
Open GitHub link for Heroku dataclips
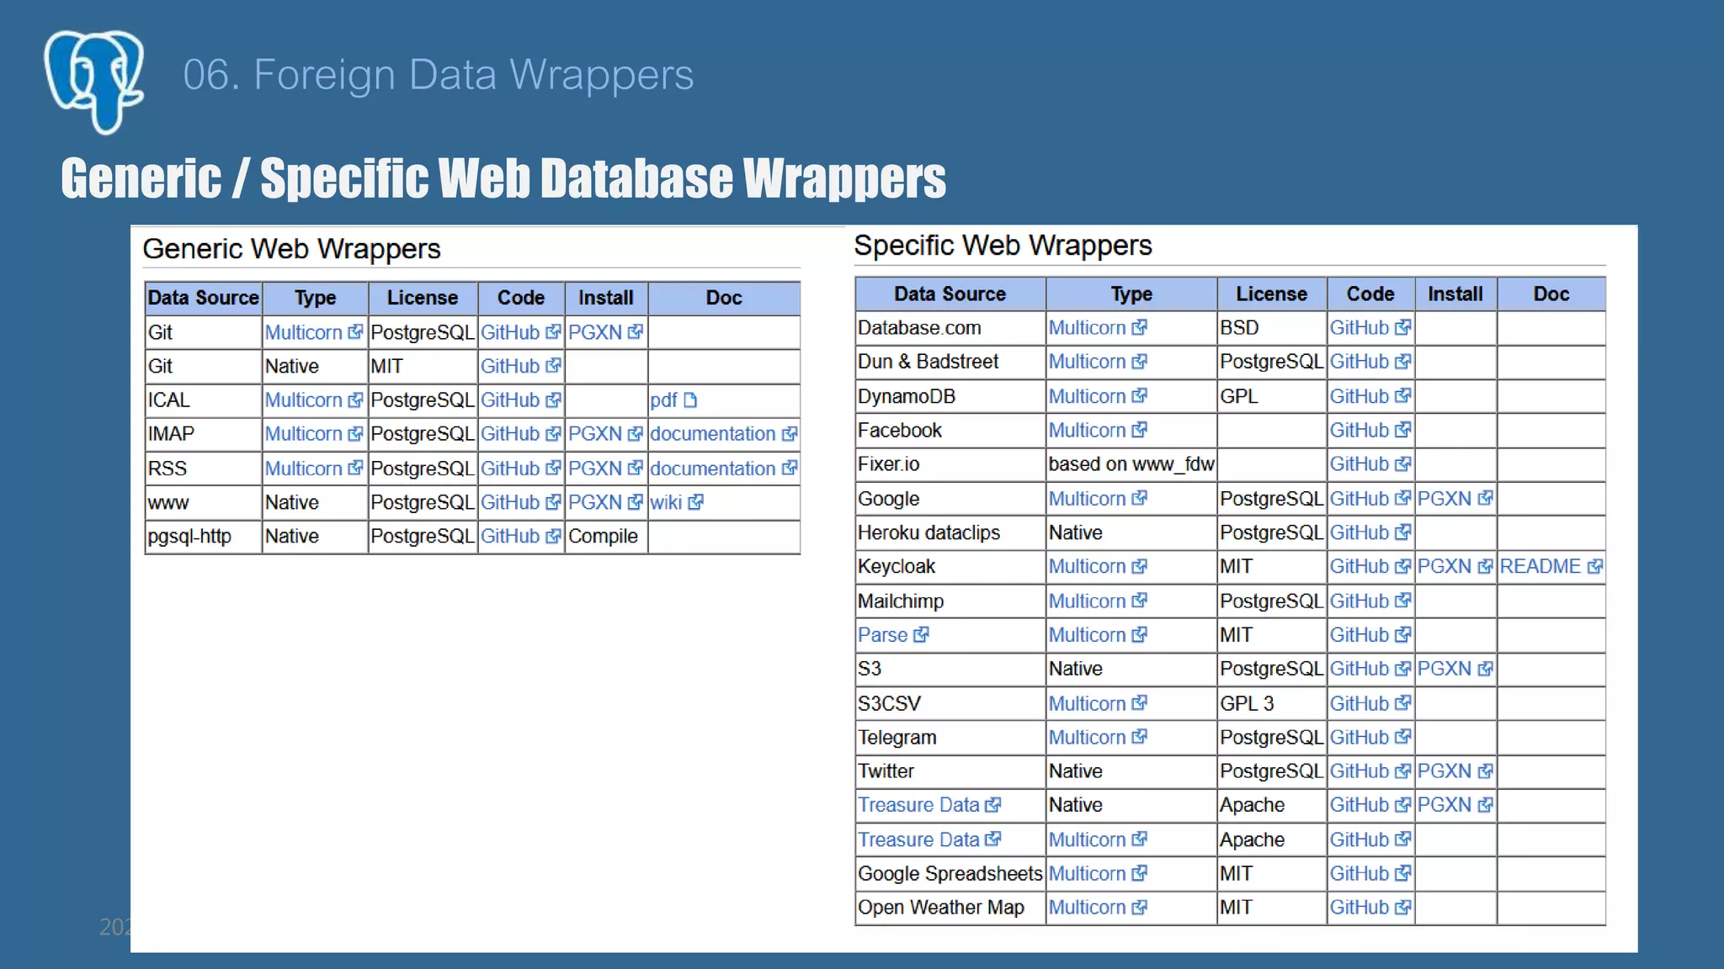[1370, 532]
